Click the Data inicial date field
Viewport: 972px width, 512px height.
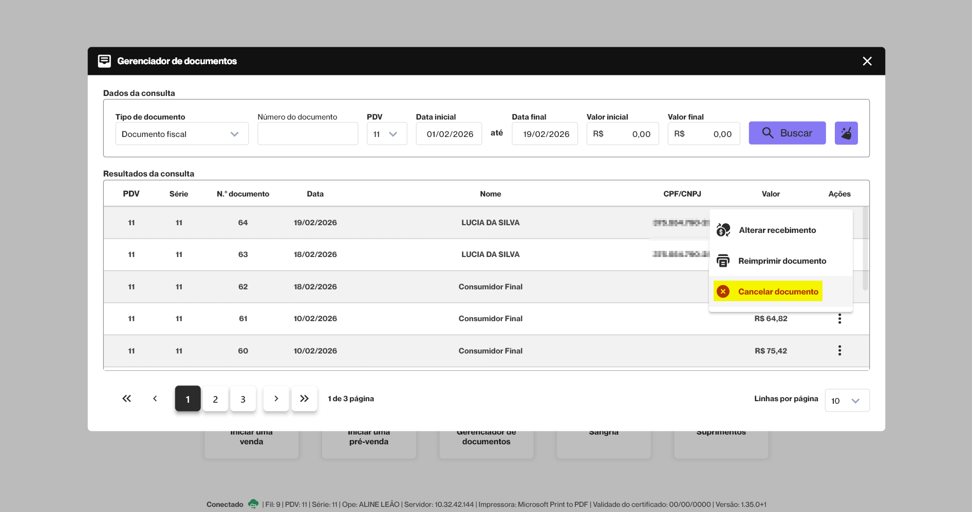[449, 134]
